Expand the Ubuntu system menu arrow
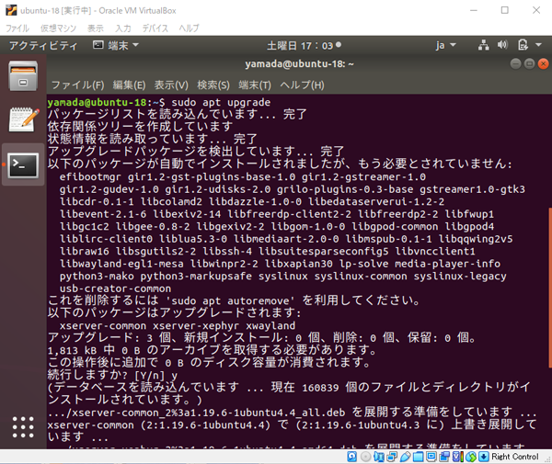The height and width of the screenshot is (464, 552). click(538, 45)
